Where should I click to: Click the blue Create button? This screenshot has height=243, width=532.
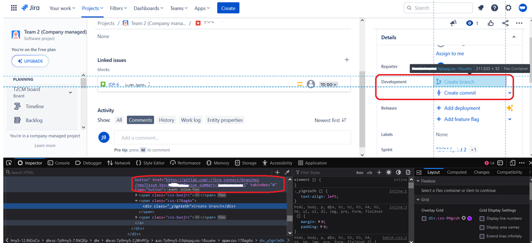[x=228, y=8]
